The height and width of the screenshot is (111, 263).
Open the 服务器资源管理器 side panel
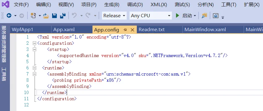pos(4,44)
